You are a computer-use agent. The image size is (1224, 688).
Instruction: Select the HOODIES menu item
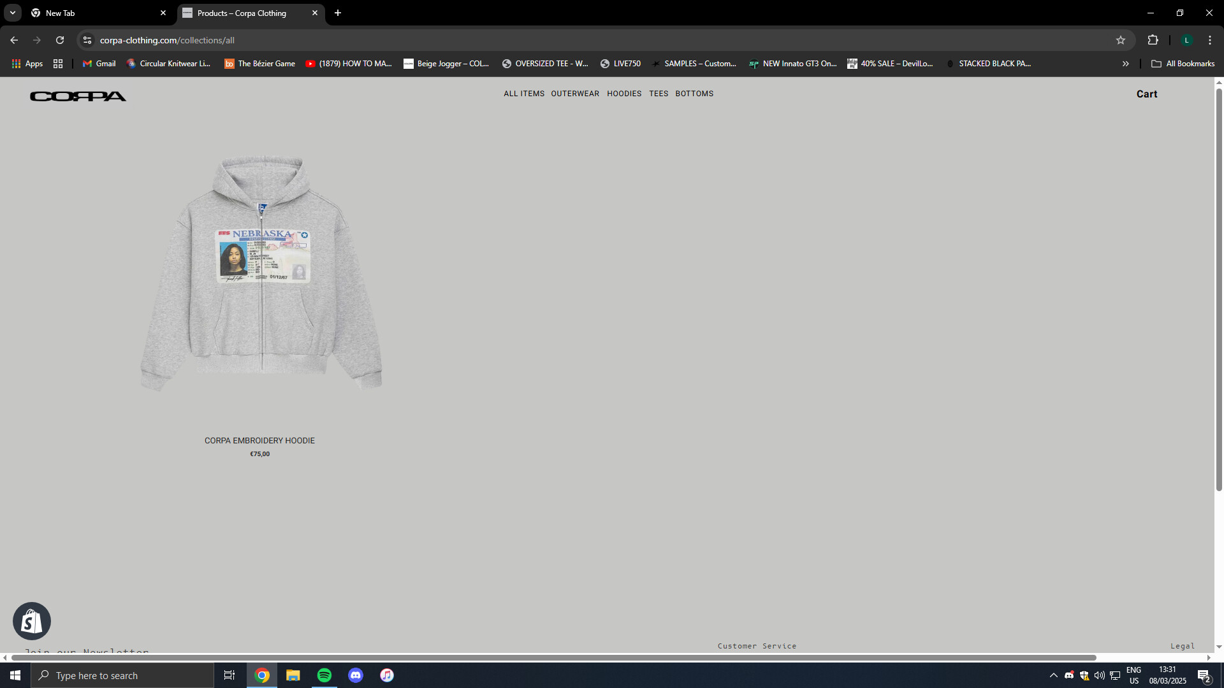[x=624, y=94]
